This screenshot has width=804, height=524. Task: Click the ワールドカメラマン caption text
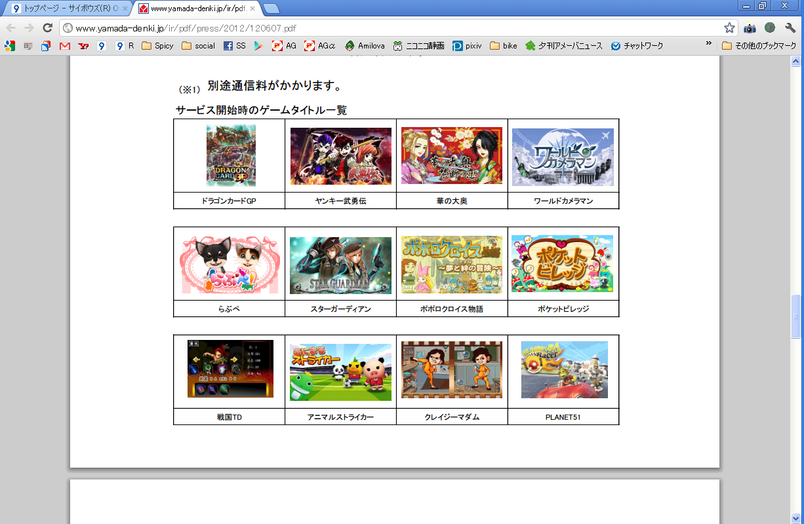[563, 201]
